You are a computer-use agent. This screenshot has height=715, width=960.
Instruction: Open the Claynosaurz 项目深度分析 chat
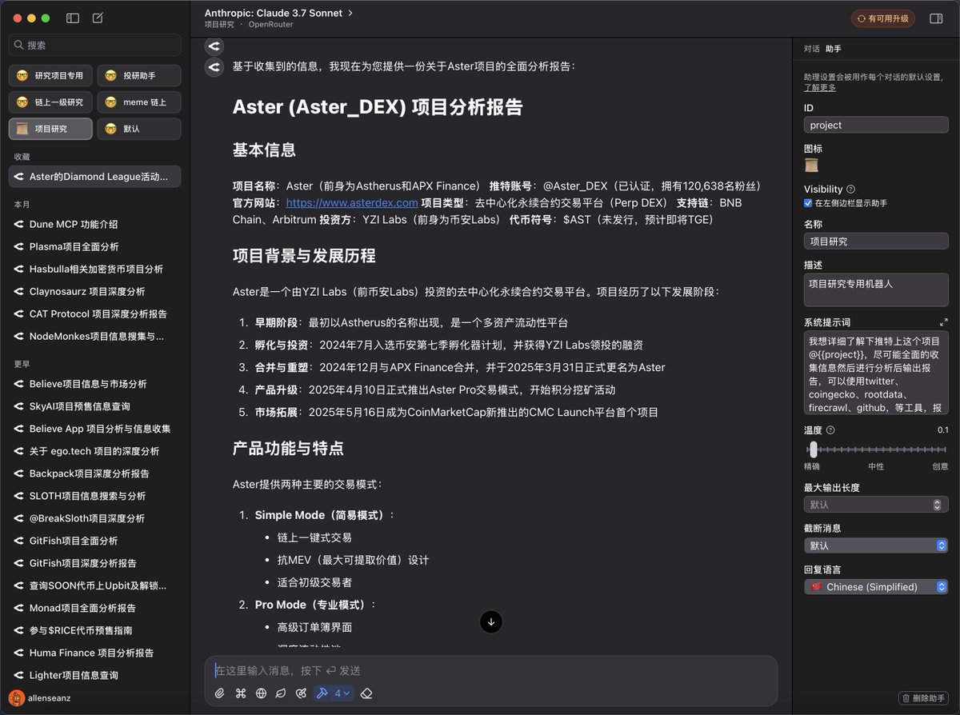[95, 292]
